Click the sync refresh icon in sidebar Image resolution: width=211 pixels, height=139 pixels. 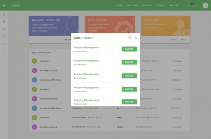tap(4, 44)
